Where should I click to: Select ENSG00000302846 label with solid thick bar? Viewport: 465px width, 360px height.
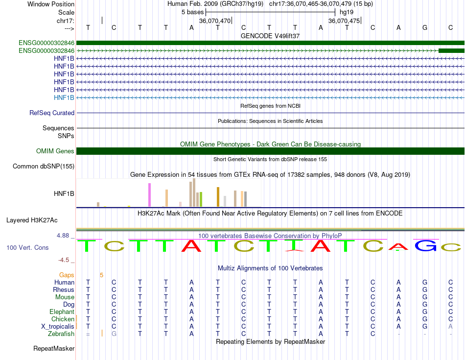click(x=46, y=43)
